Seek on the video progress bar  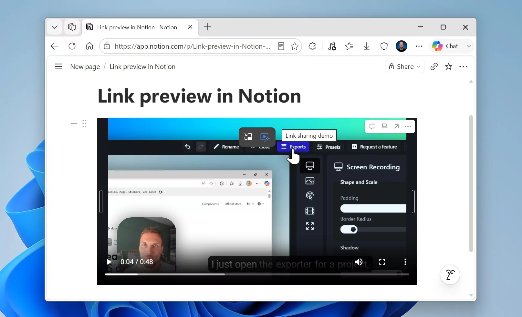pos(257,274)
